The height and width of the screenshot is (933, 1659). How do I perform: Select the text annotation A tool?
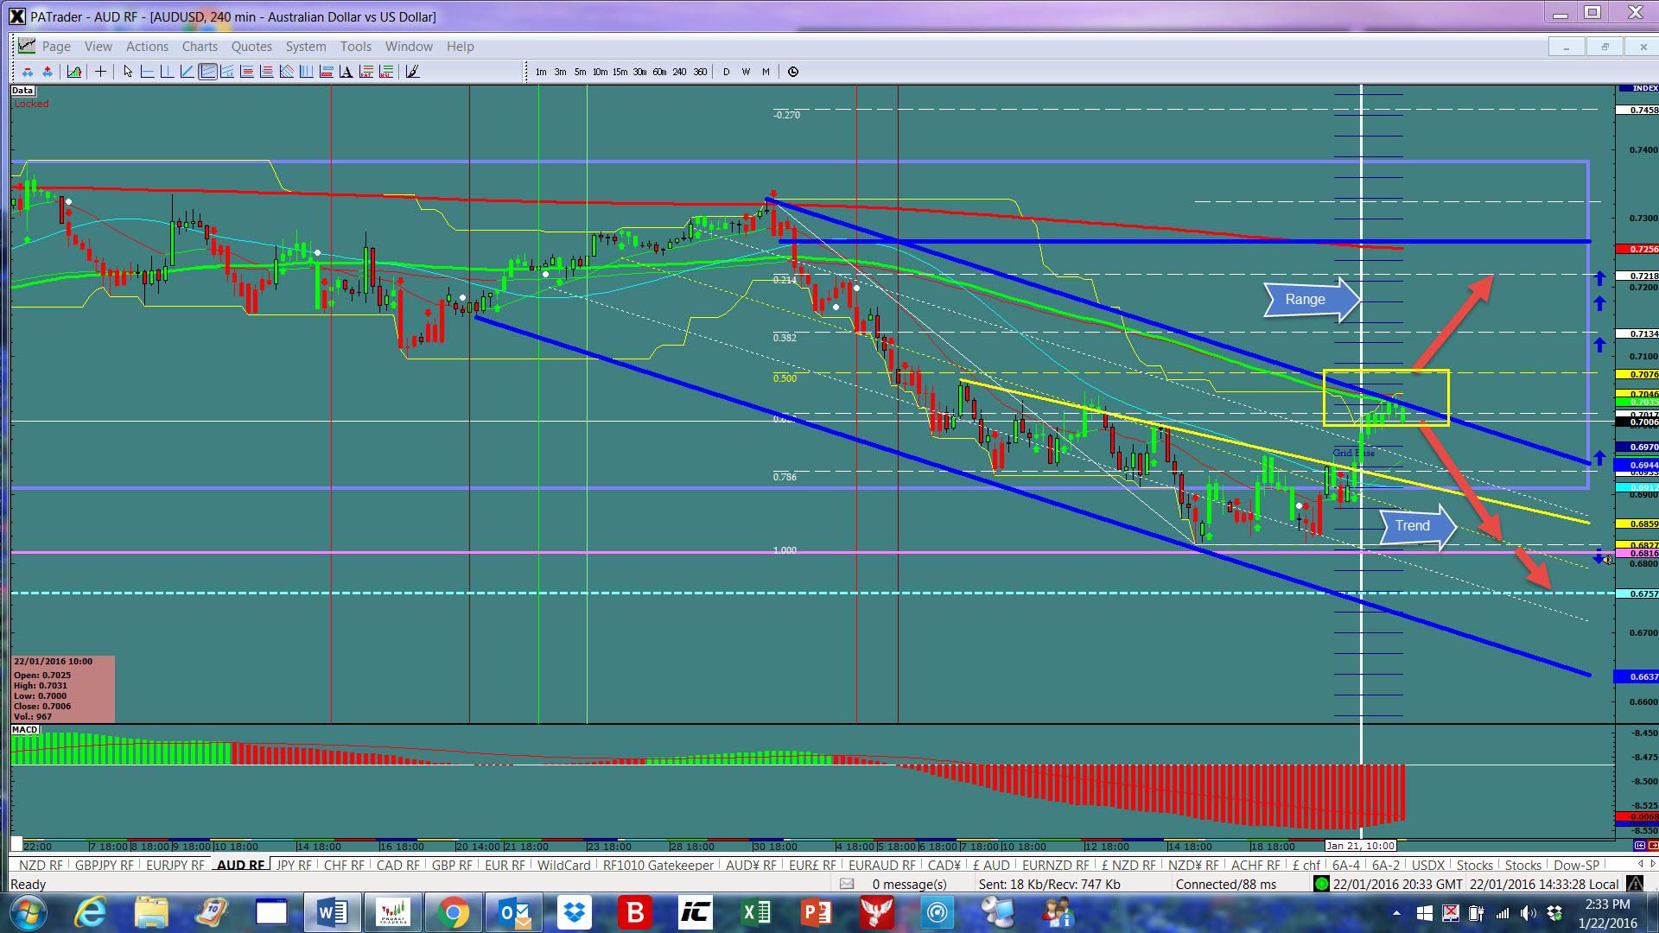(x=346, y=72)
